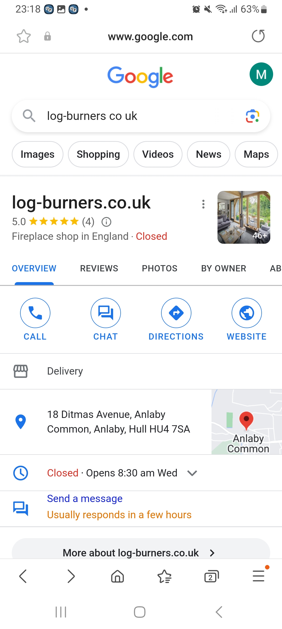
Task: Launch Google Lens camera search icon
Action: [252, 116]
